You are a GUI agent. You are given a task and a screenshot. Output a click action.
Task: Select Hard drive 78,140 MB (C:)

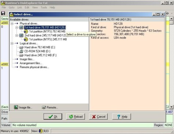coord(40,47)
